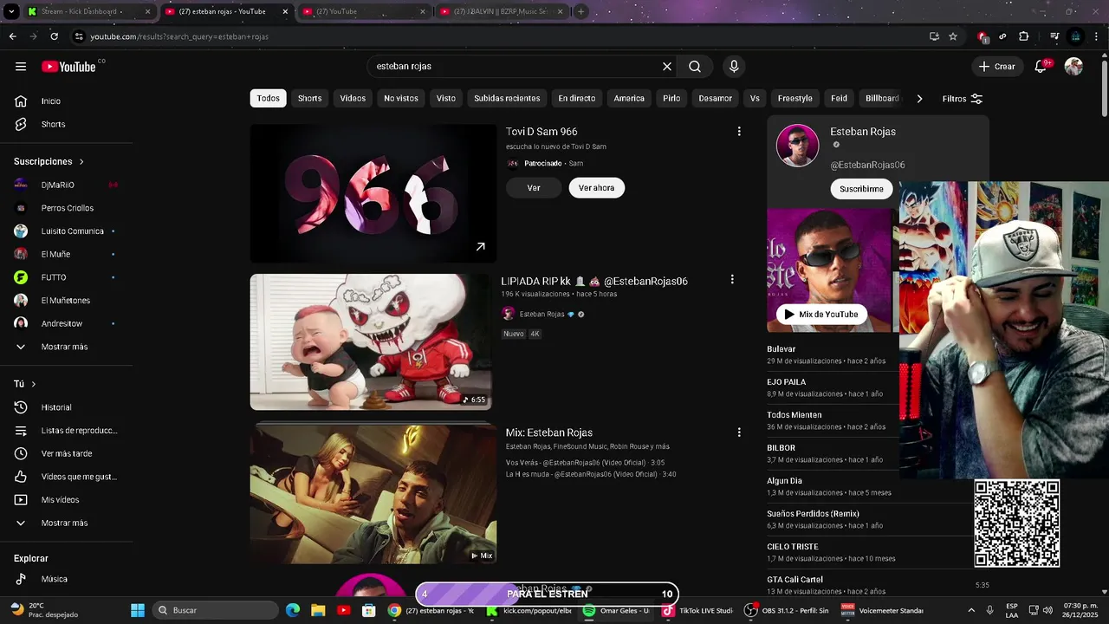Switch to the (27) YouTube tab
Viewport: 1109px width, 624px height.
pyautogui.click(x=364, y=11)
